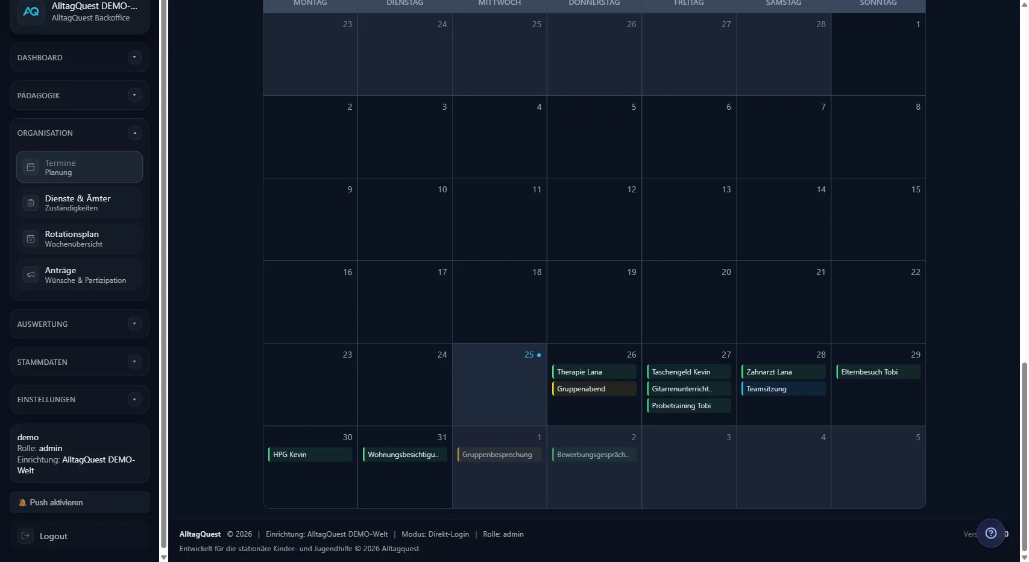Click the Push aktivieren button
The width and height of the screenshot is (1029, 562).
click(x=79, y=502)
